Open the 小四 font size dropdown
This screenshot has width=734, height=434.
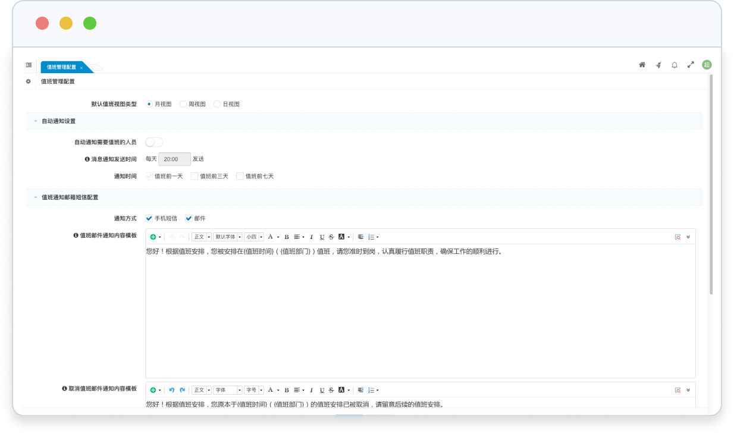[254, 237]
